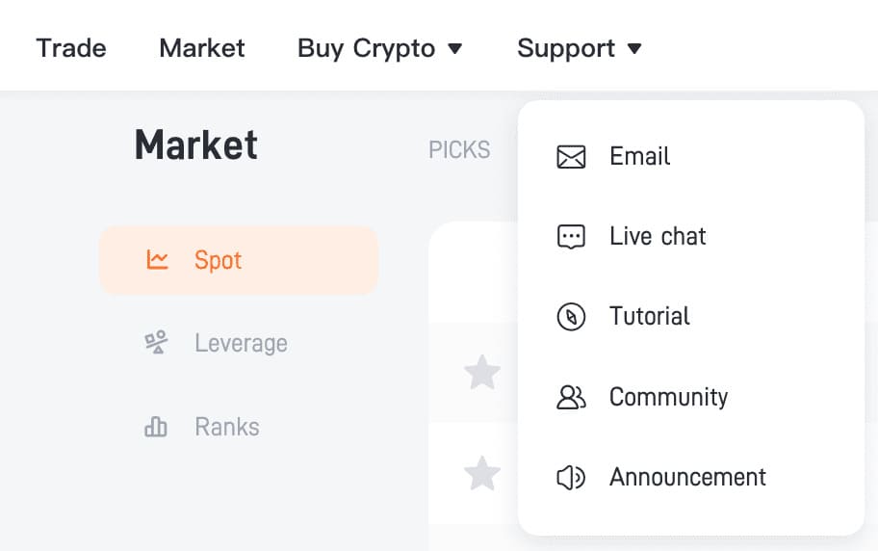Click the Community text in Support menu

coord(668,398)
